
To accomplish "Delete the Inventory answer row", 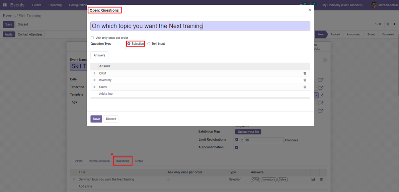I will coord(305,80).
